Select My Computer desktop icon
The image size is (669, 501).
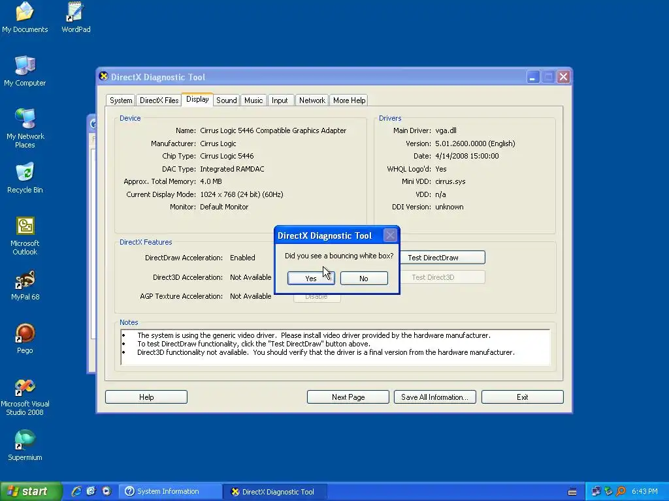pos(25,70)
